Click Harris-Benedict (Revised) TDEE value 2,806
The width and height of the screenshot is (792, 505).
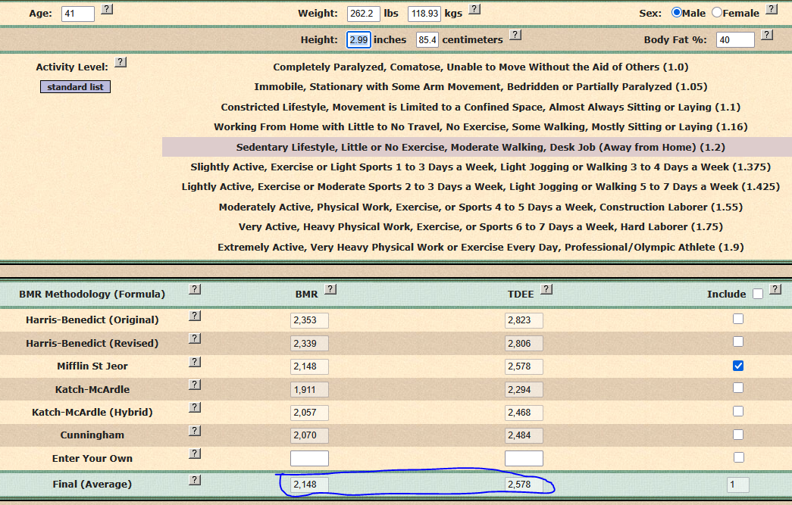524,344
